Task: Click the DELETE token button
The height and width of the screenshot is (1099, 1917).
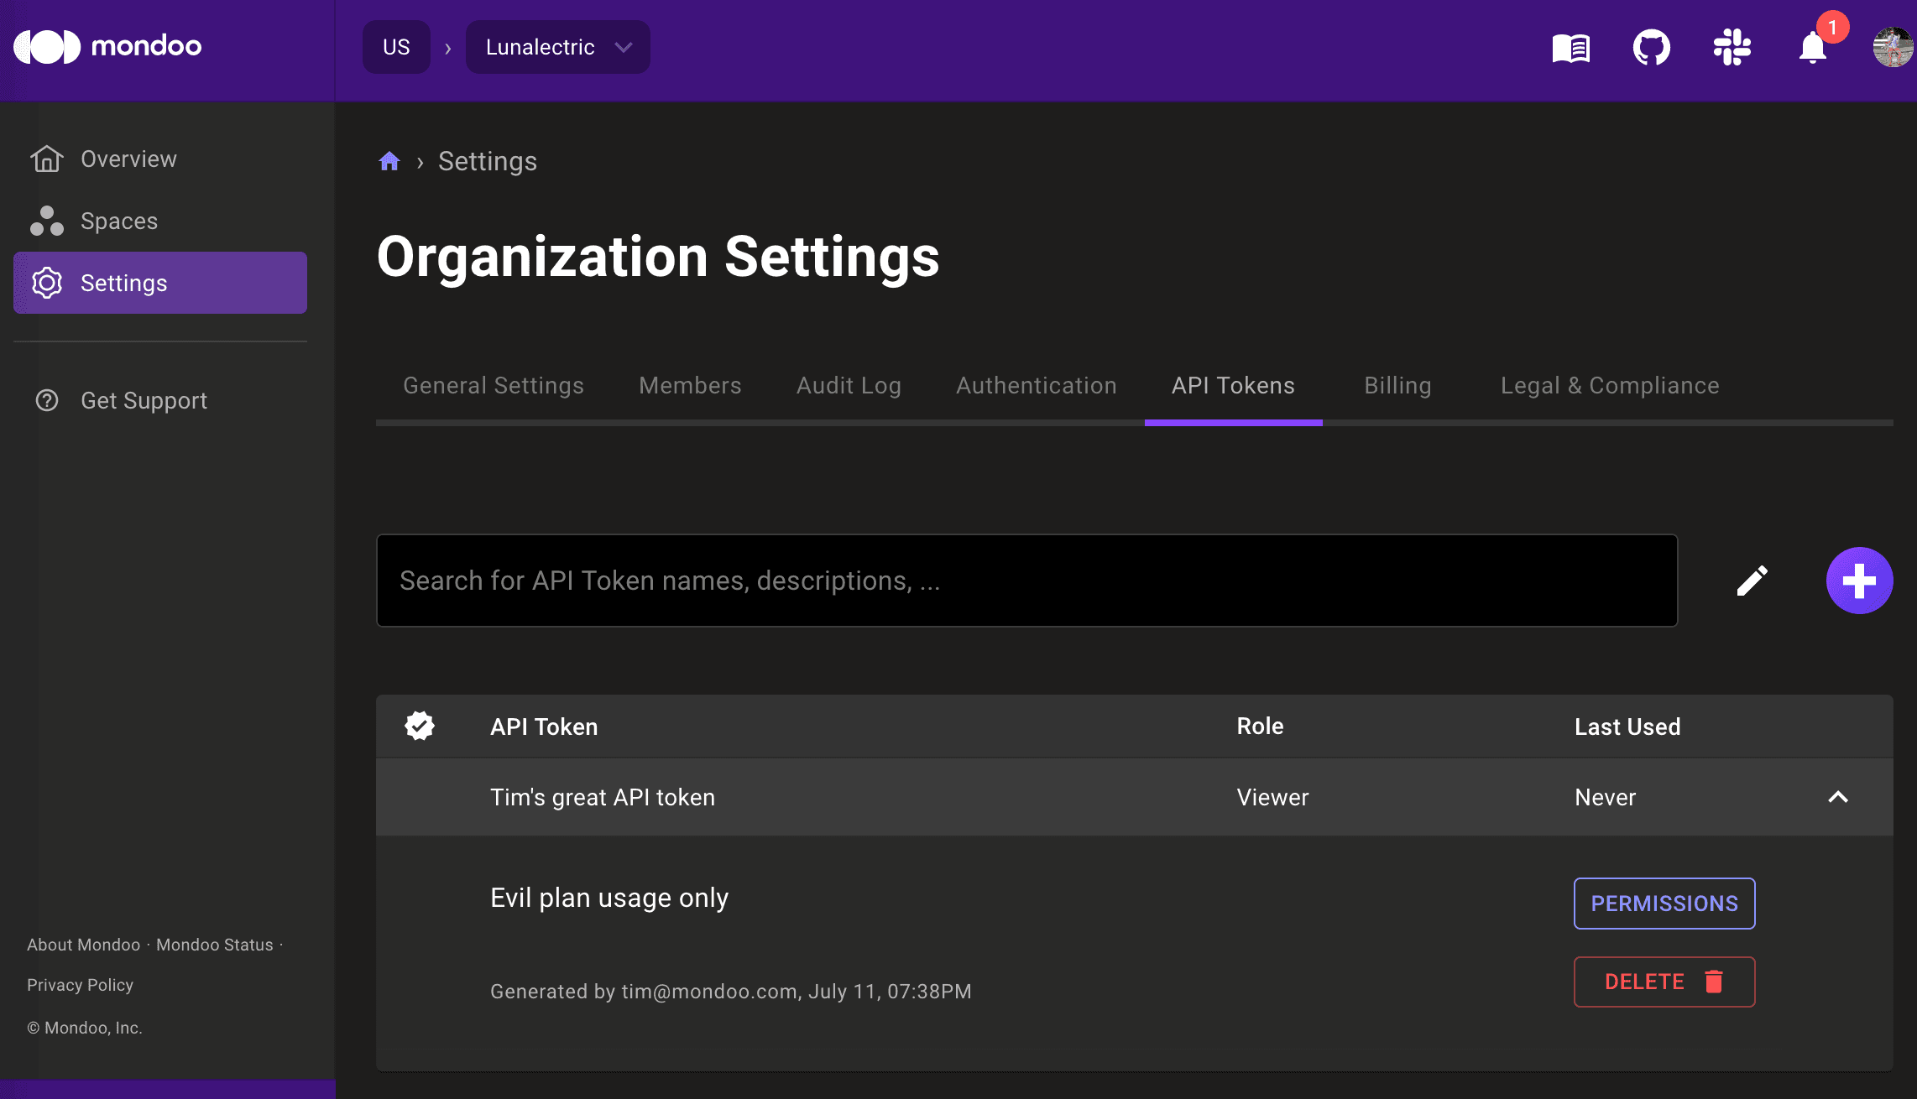Action: click(1664, 982)
